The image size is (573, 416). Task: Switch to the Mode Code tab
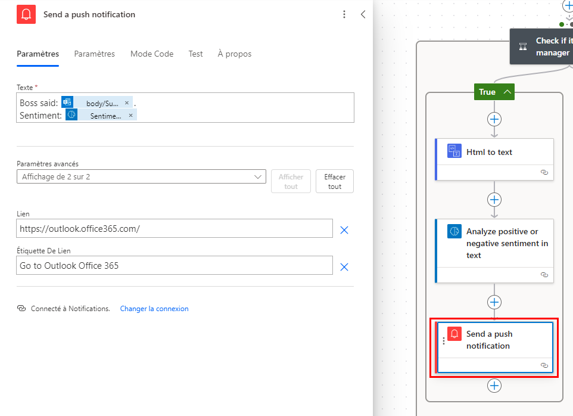click(x=152, y=54)
